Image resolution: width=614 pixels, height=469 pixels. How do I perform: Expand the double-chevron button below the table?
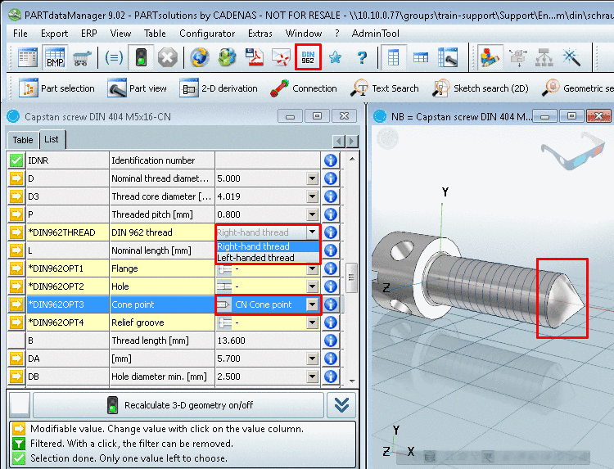[343, 405]
